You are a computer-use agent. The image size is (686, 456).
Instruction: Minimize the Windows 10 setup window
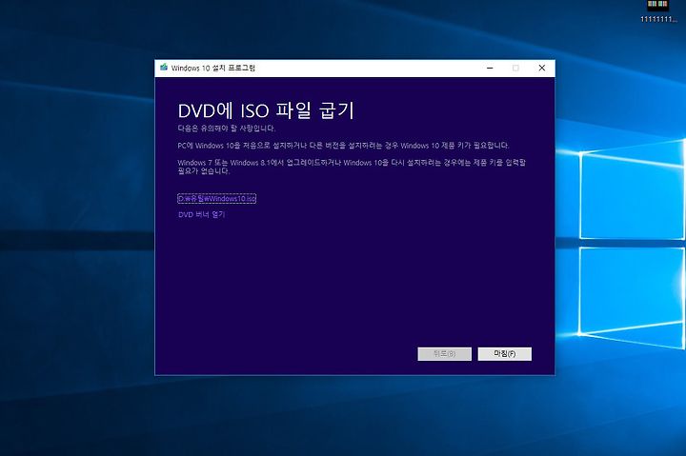[x=490, y=69]
